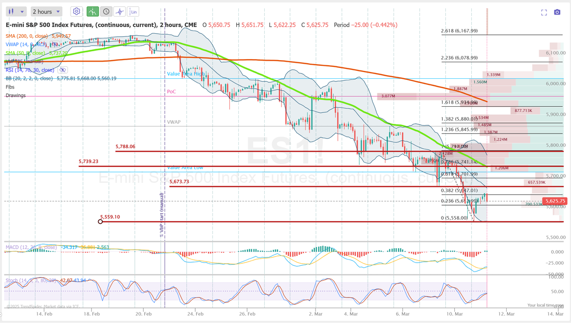Screen dimensions: 571x329
Task: Toggle VWAP indicator visibility eye
Action: coord(55,45)
